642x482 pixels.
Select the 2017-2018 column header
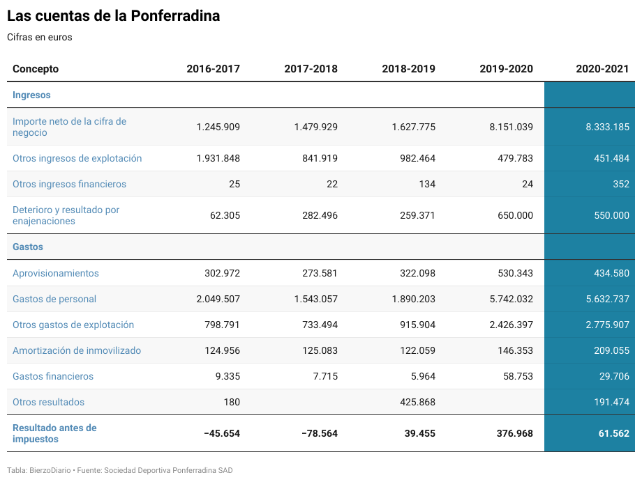pos(311,69)
